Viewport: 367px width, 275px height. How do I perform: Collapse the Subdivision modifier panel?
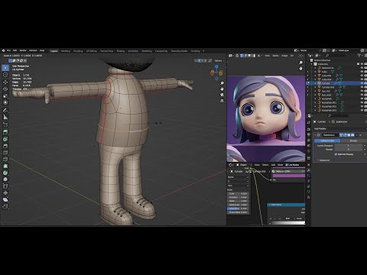tap(315, 135)
